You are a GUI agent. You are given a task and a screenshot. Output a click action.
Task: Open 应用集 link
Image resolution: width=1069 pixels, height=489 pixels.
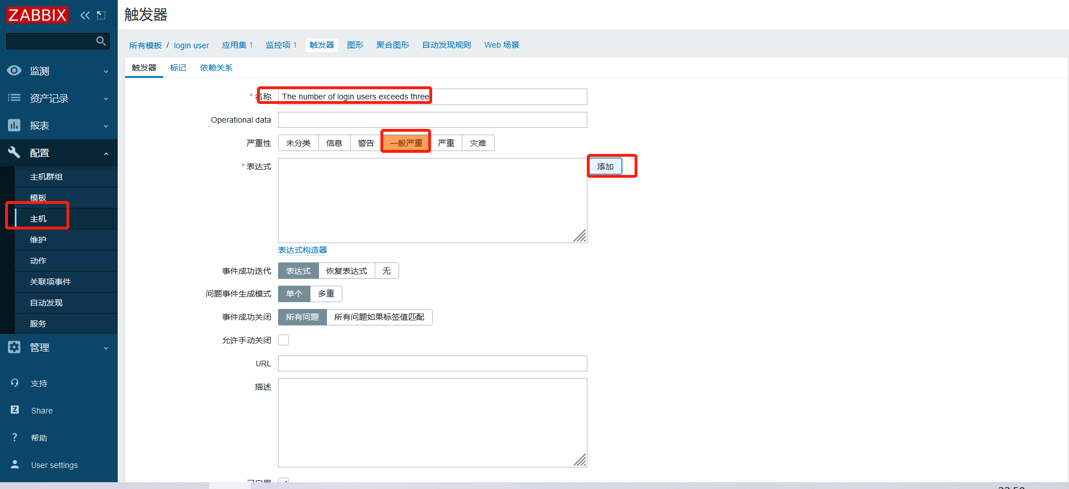click(234, 45)
